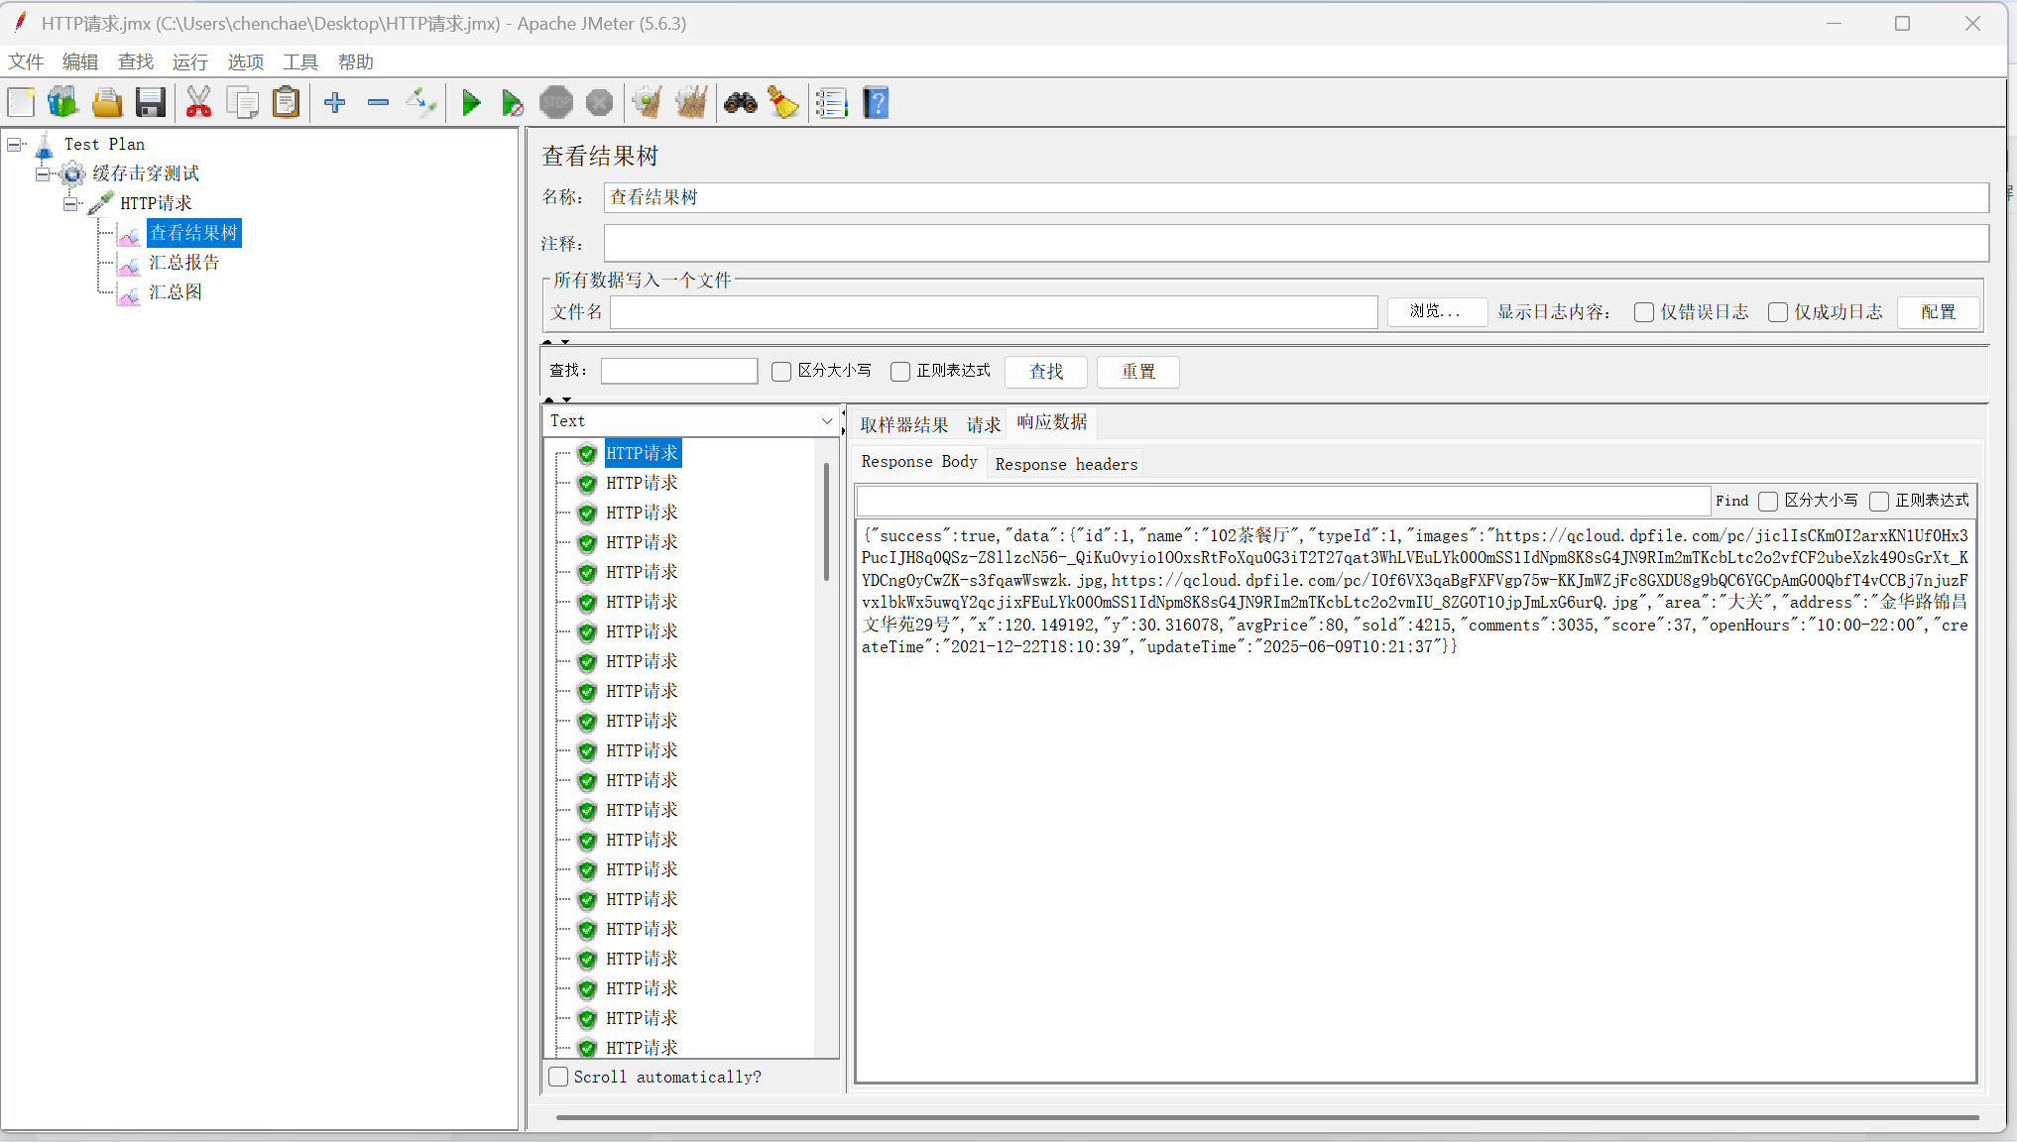The image size is (2017, 1142).
Task: Open the Text renderer dropdown
Action: [691, 421]
